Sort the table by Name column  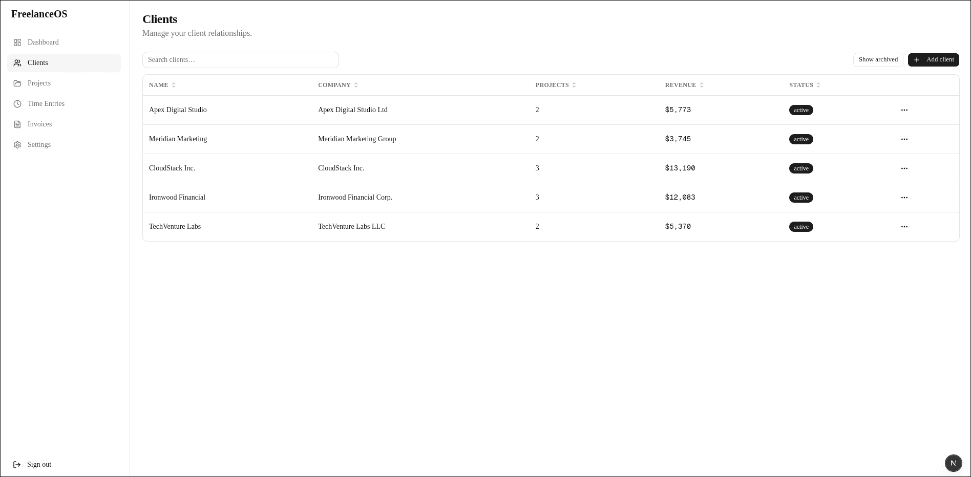pos(162,85)
